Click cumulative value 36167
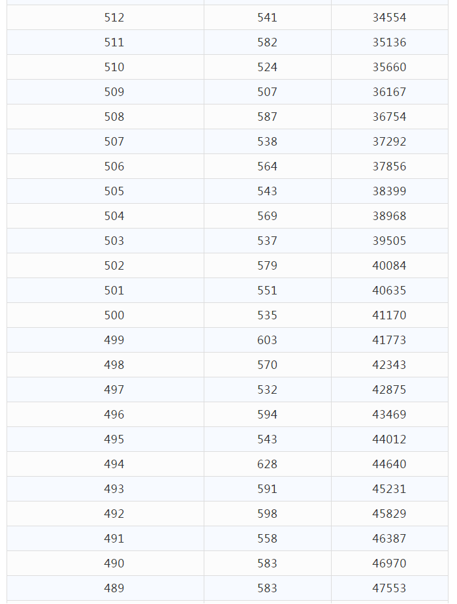Image resolution: width=457 pixels, height=604 pixels. (389, 92)
